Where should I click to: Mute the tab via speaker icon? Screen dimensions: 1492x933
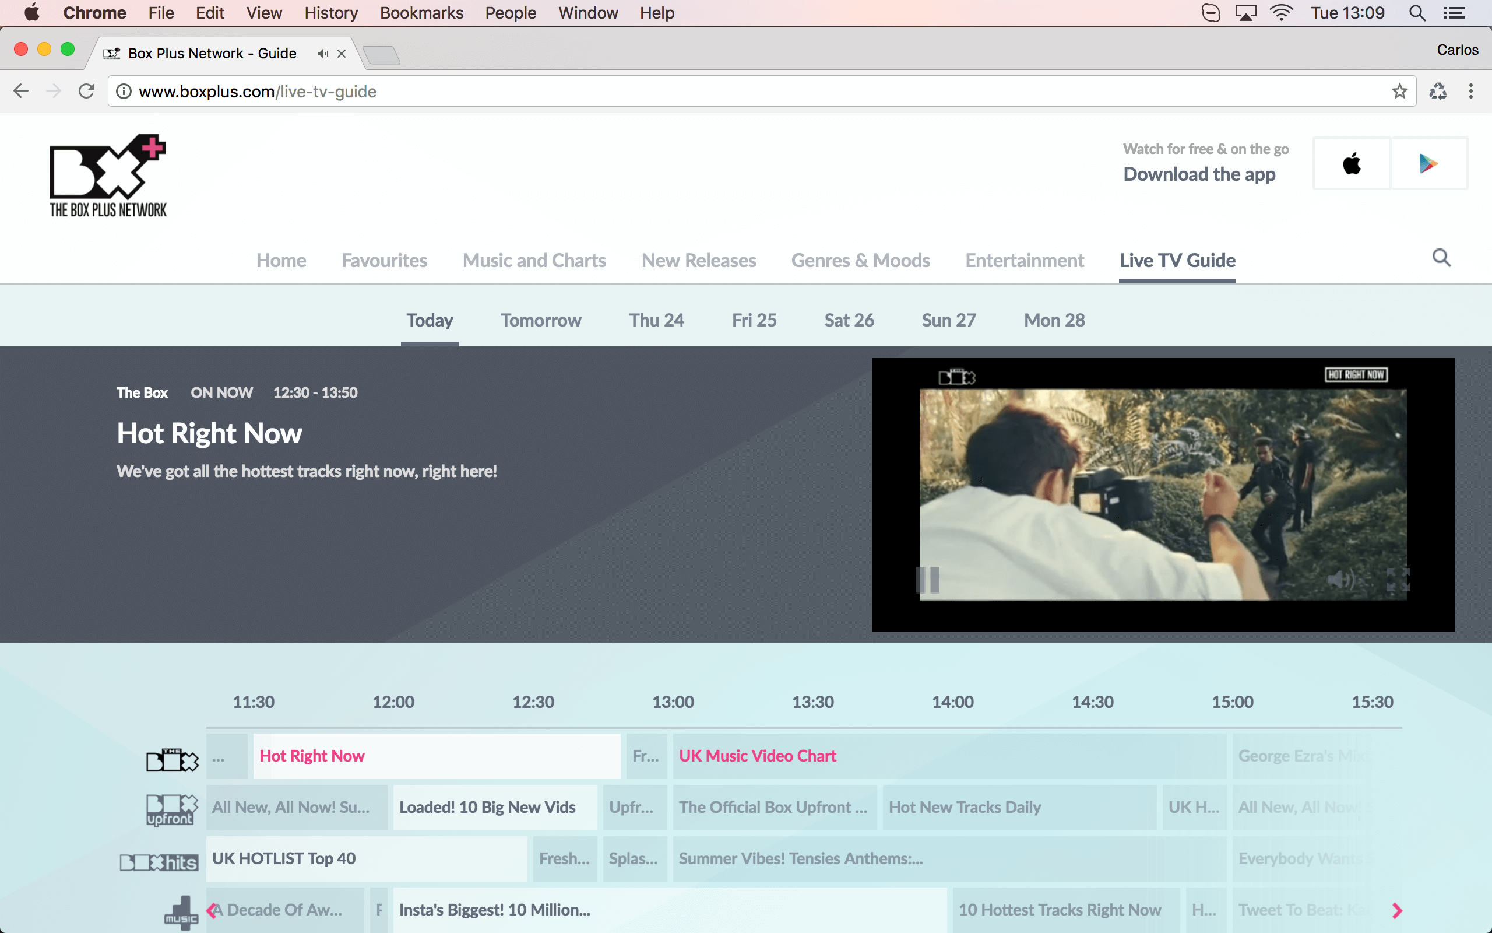(x=322, y=54)
